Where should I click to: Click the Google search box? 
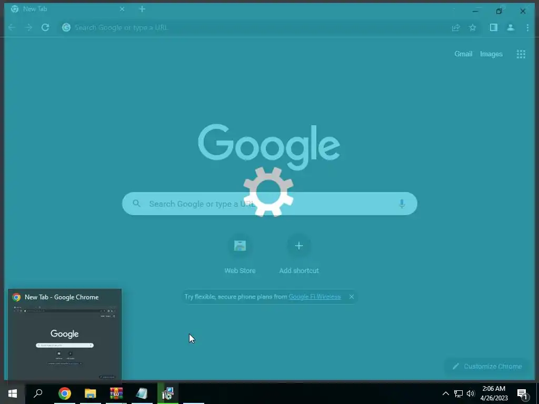(x=269, y=204)
